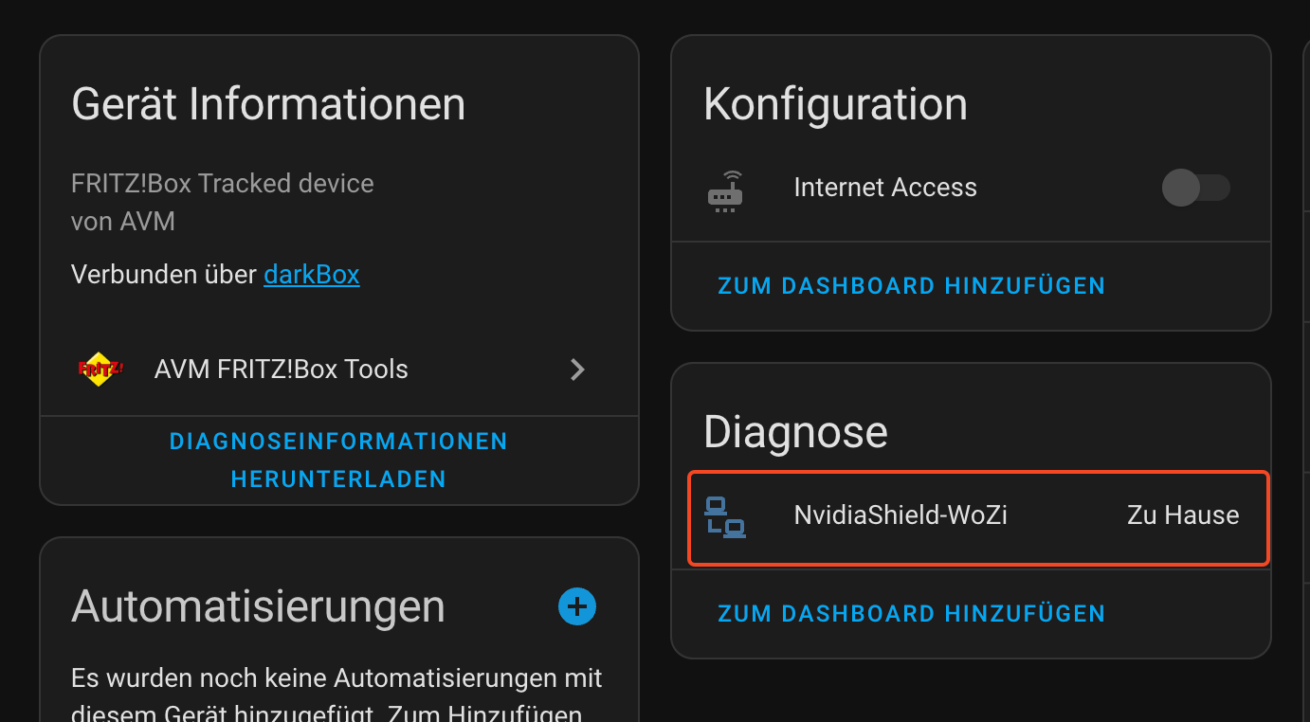Open the AVM FRITZ!Box Tools integration entry

click(281, 370)
